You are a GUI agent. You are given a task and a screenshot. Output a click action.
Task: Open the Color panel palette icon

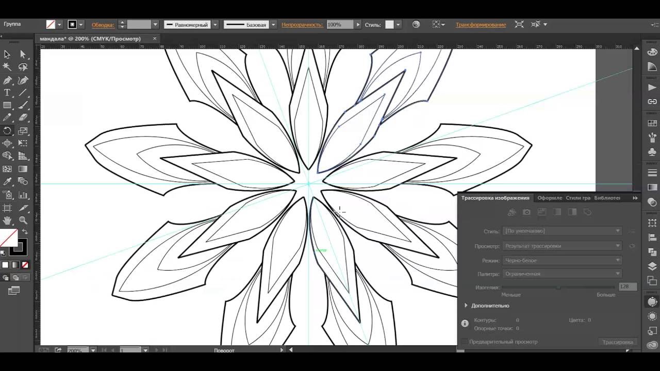[x=652, y=53]
